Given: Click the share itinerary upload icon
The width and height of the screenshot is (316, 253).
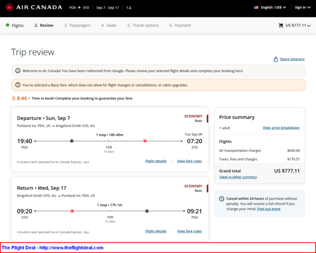Looking at the screenshot, I should click(x=275, y=59).
